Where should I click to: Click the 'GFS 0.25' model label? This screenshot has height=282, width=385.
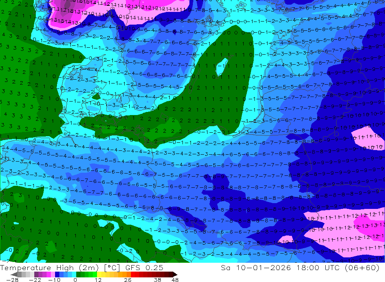[x=144, y=267]
